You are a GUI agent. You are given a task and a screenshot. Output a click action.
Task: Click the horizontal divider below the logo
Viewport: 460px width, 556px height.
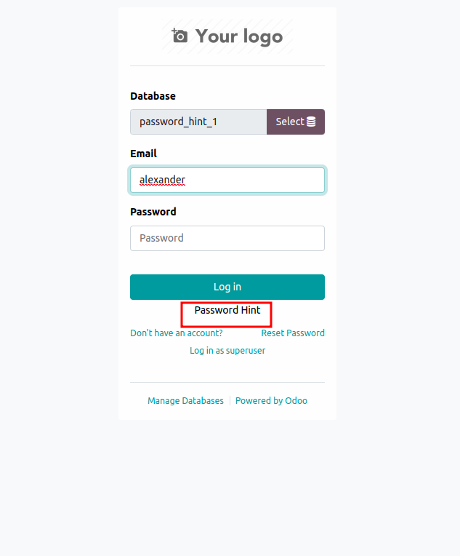tap(227, 66)
